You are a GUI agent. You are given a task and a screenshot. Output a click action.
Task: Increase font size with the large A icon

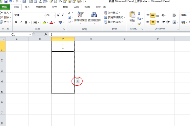point(58,15)
